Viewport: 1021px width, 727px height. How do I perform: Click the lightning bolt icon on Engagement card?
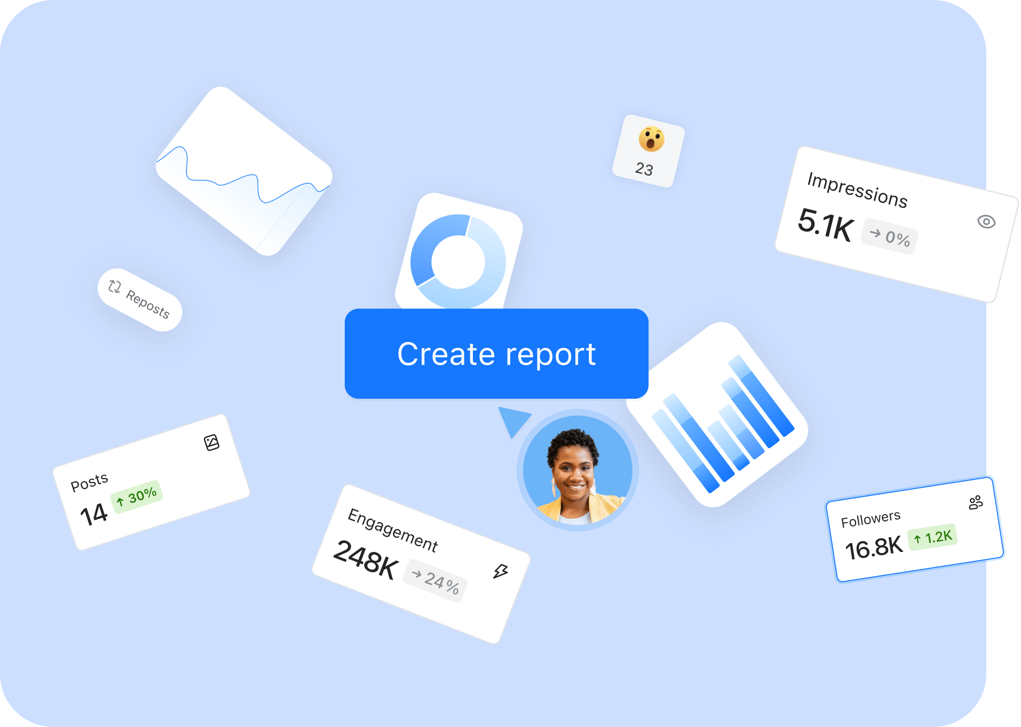500,571
